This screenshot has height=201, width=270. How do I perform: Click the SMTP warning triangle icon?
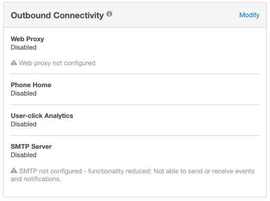pyautogui.click(x=14, y=171)
